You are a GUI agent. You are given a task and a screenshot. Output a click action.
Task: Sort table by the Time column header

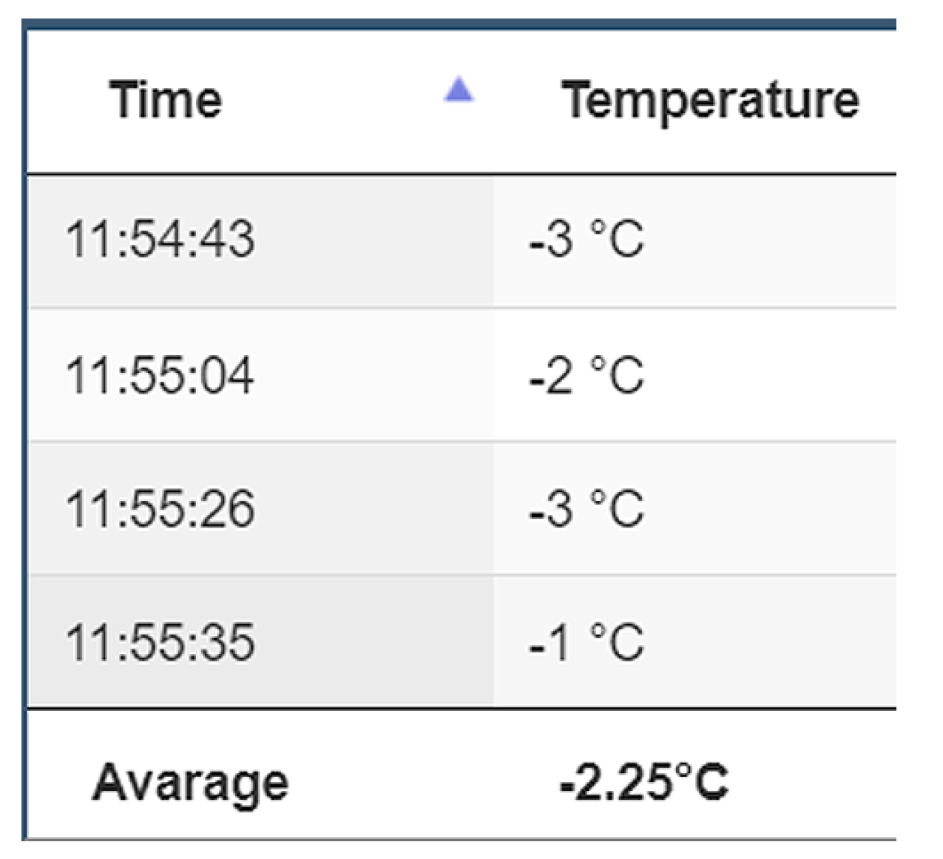point(166,100)
